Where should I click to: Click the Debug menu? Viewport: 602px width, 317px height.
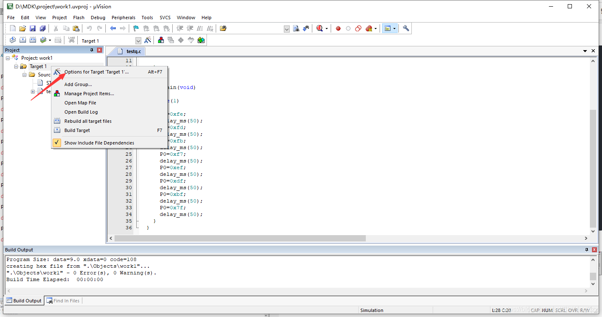click(x=98, y=18)
